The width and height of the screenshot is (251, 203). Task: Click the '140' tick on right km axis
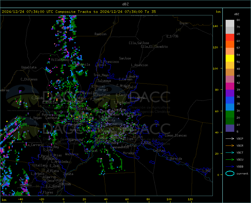point(215,26)
